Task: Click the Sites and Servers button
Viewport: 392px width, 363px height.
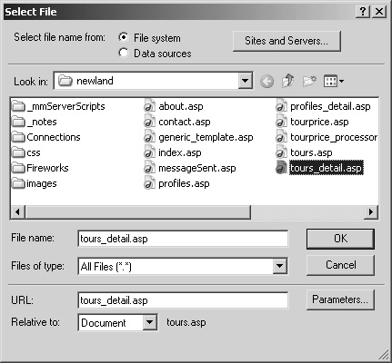Action: point(286,41)
